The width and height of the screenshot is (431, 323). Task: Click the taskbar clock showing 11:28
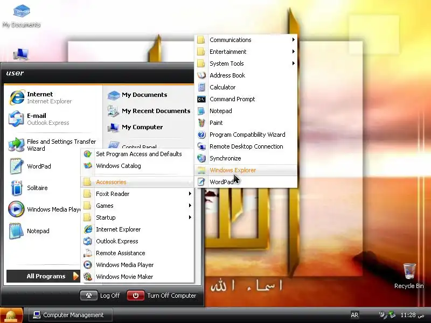[x=412, y=315]
